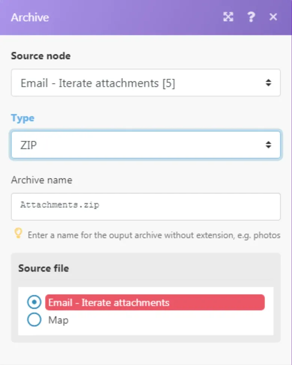292x365 pixels.
Task: Open the Type dropdown showing ZIP
Action: (x=146, y=145)
